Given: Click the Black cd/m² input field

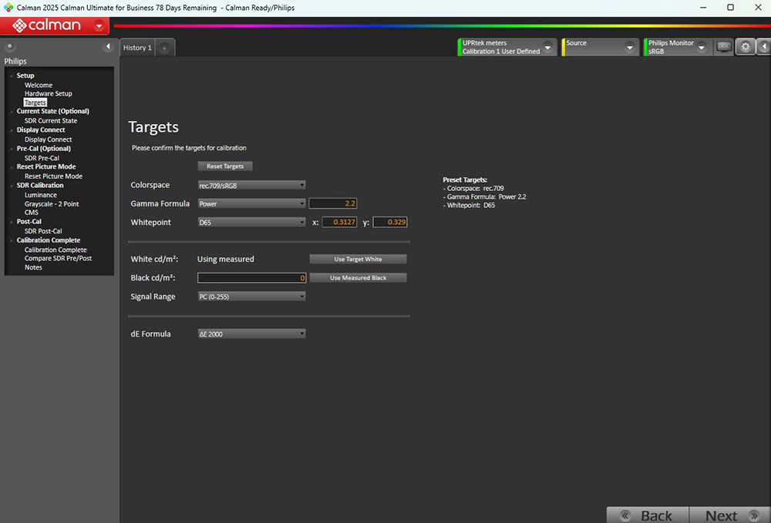Looking at the screenshot, I should point(251,278).
